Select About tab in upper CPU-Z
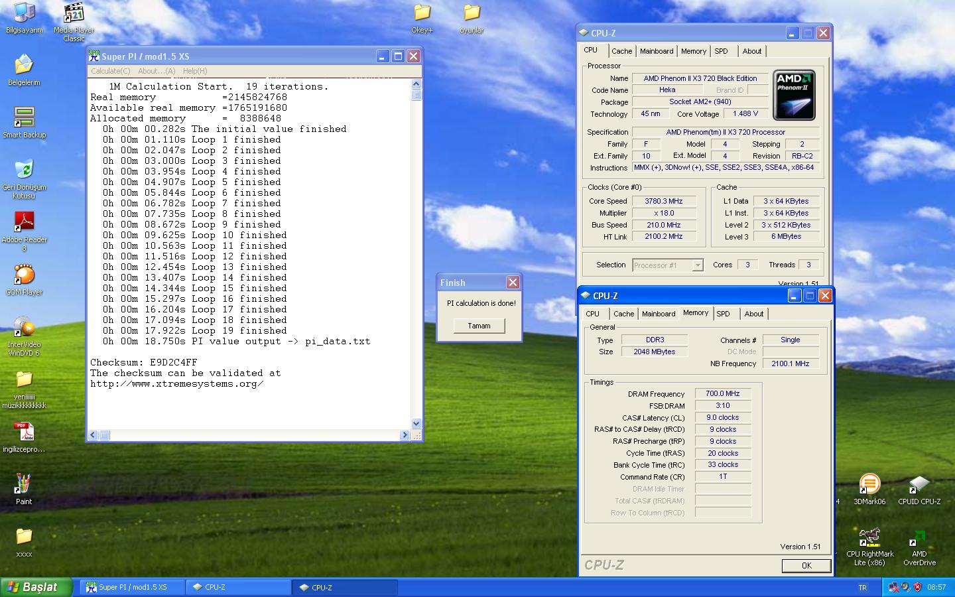 tap(752, 51)
